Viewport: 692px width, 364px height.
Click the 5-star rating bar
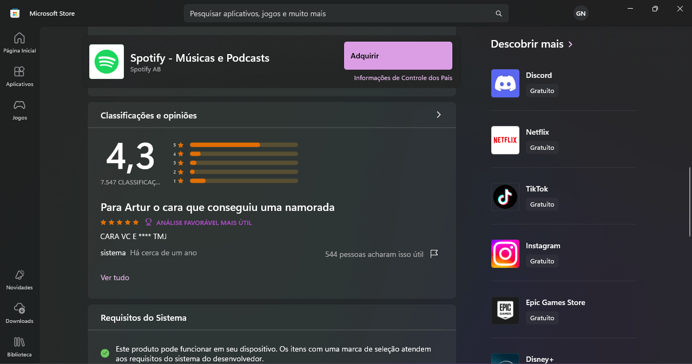[243, 145]
